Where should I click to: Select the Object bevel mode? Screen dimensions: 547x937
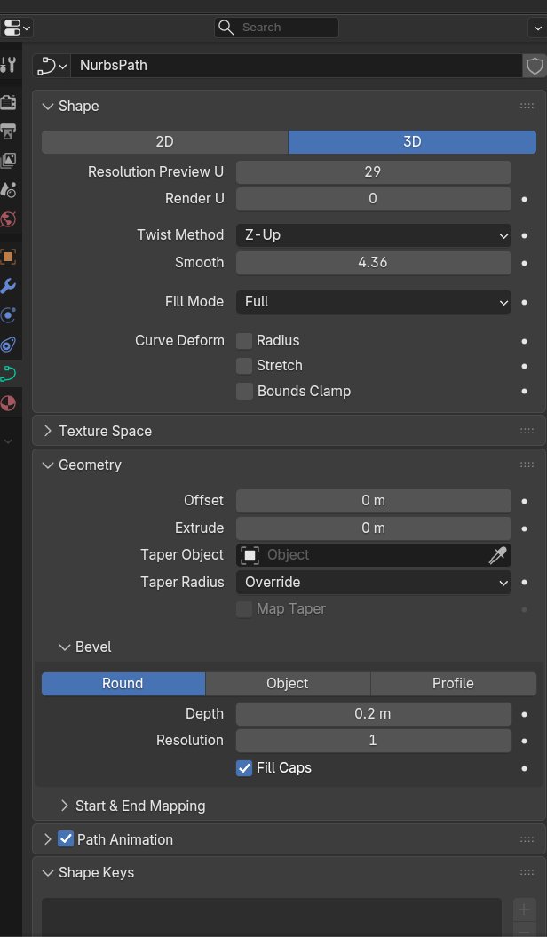(x=288, y=684)
